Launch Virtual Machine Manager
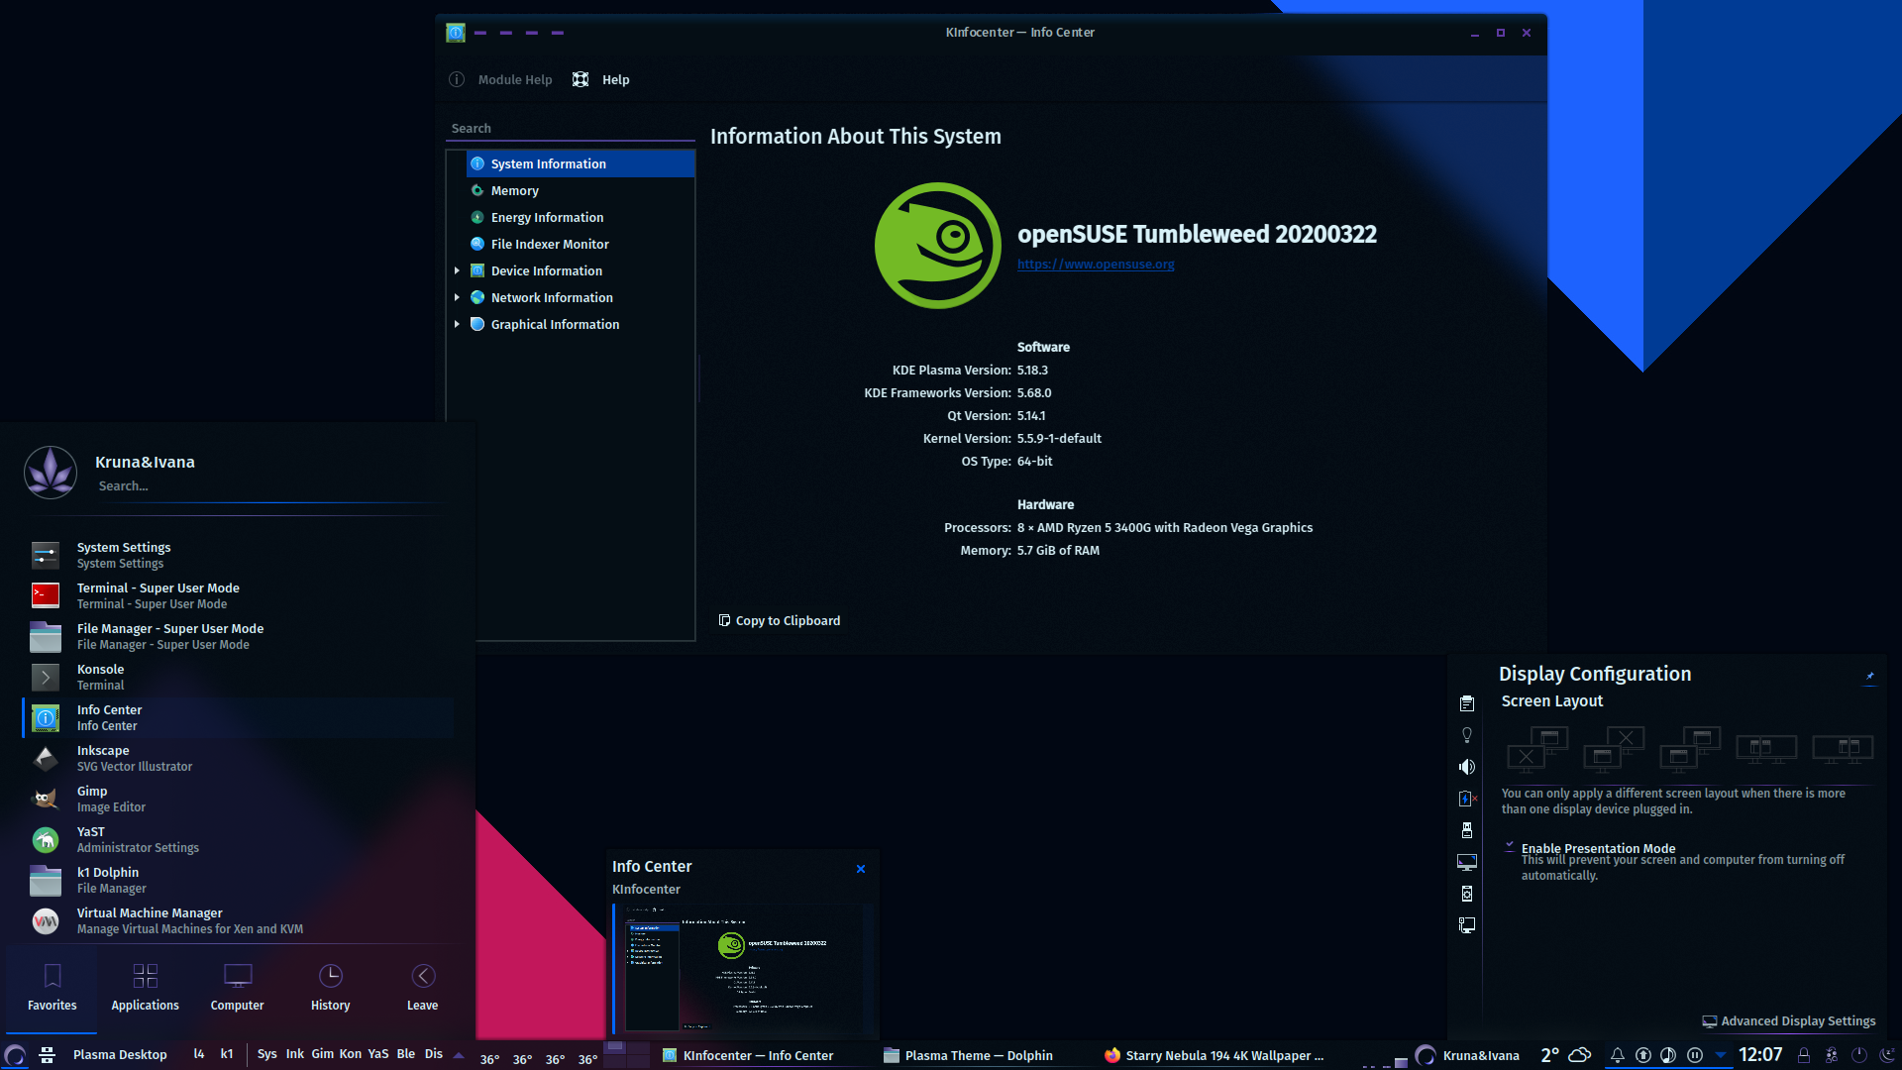This screenshot has height=1070, width=1902. [238, 920]
